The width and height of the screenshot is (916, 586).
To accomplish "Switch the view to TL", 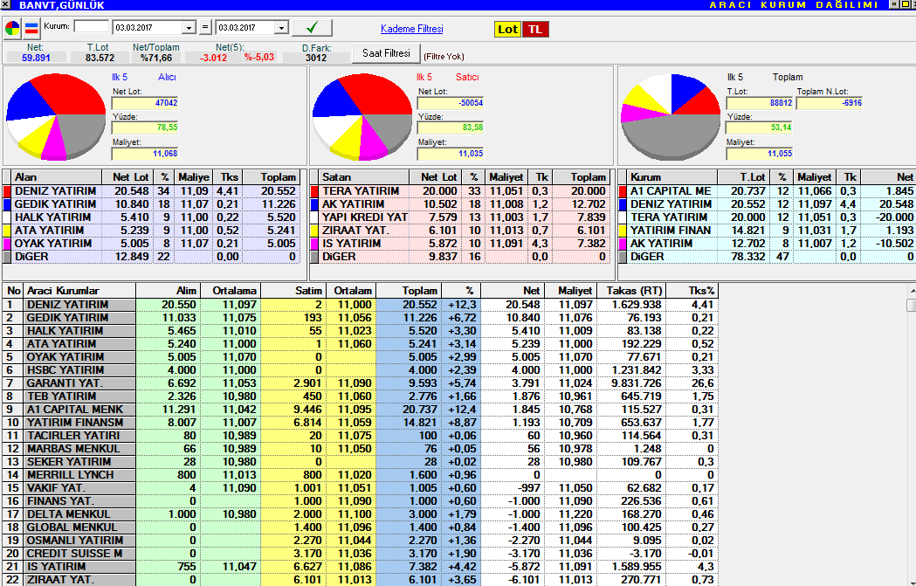I will 535,29.
